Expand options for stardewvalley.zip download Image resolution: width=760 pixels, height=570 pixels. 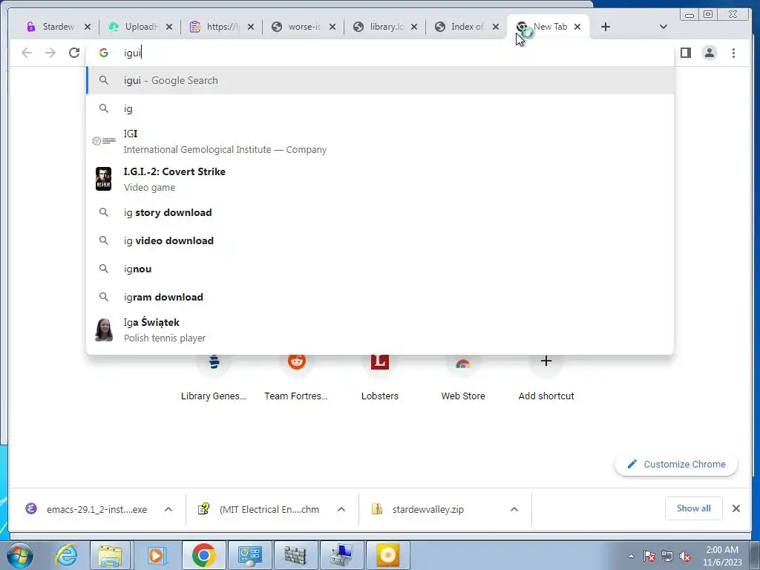(514, 509)
